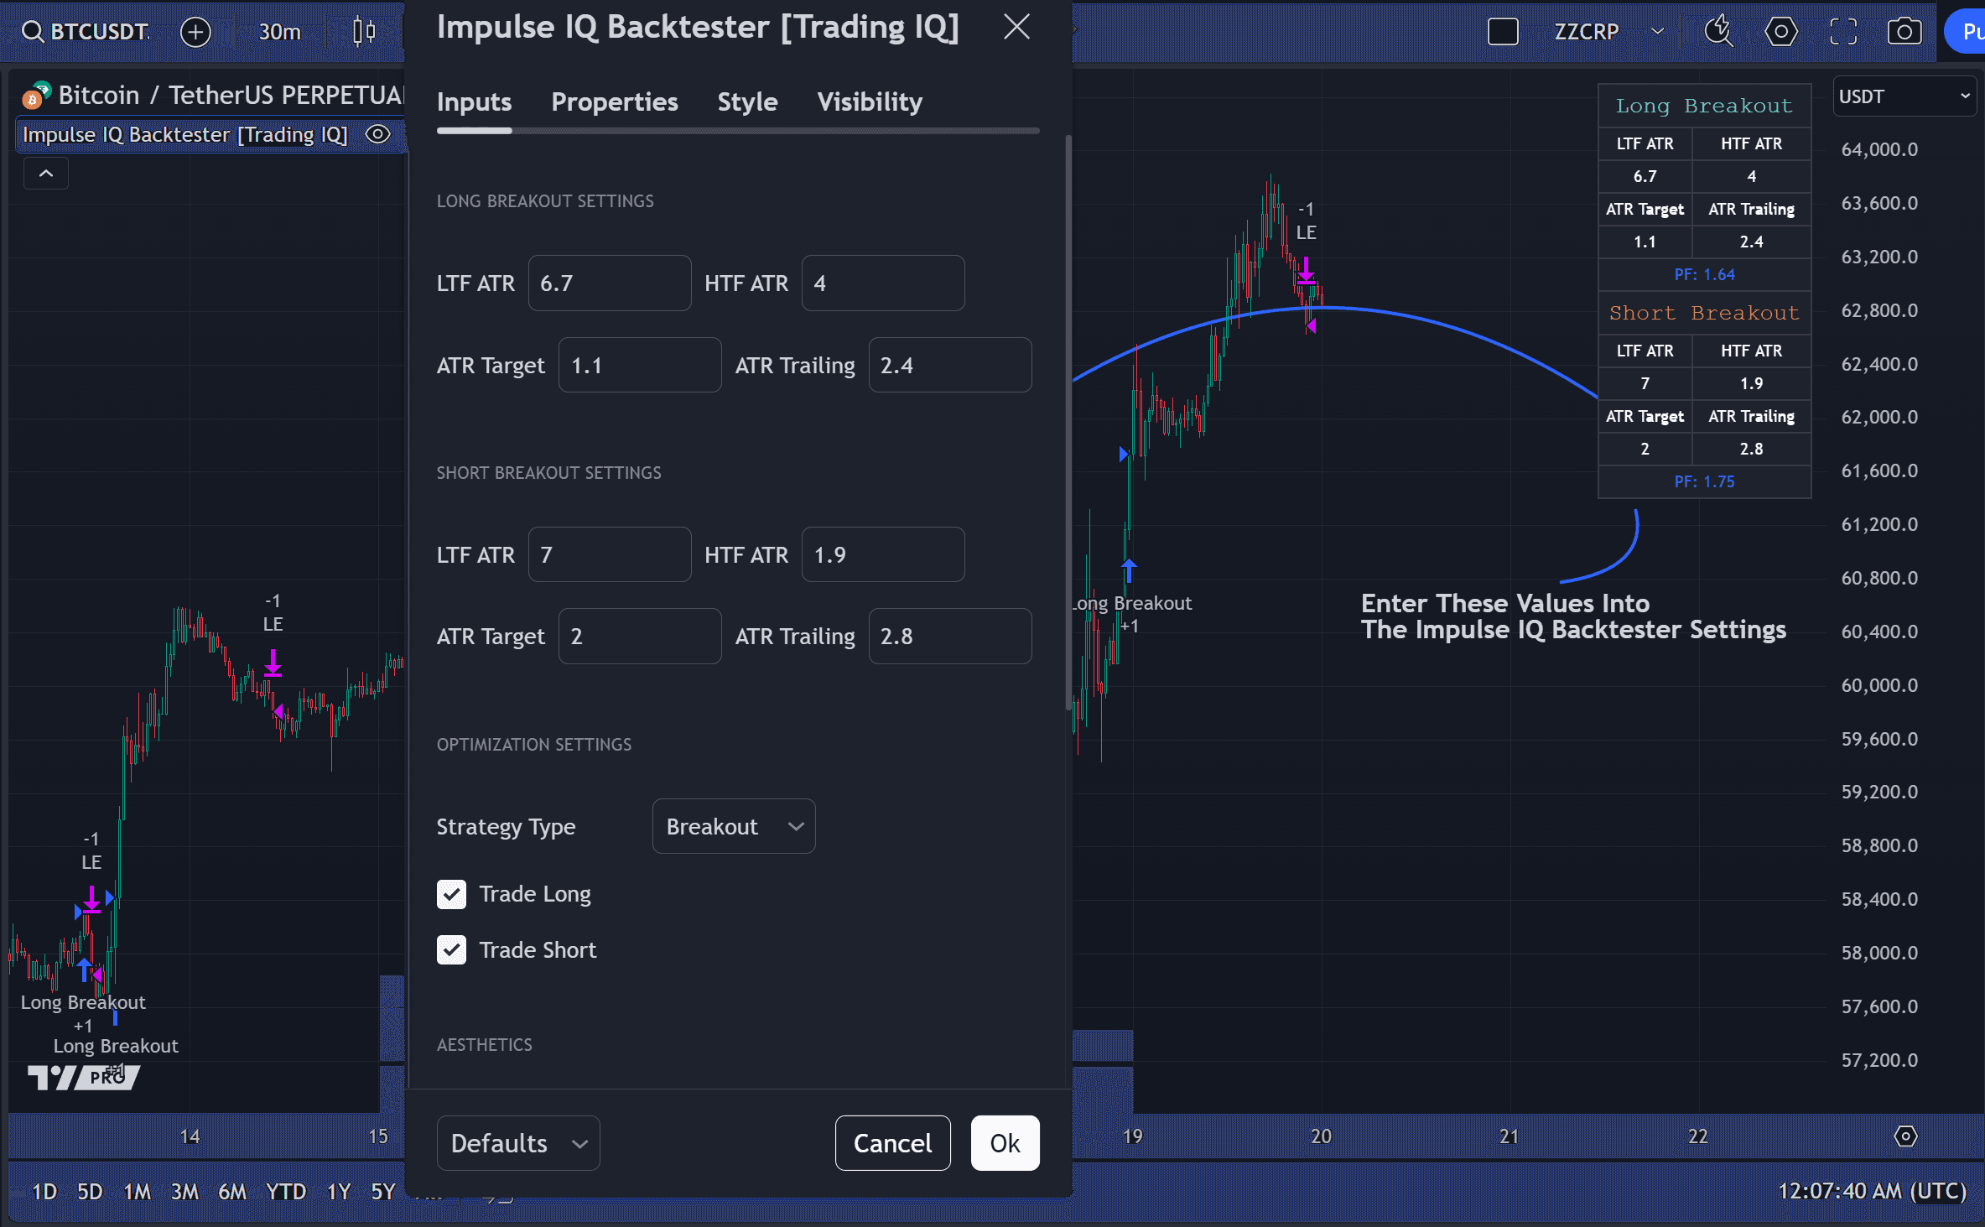Click the PF: 1.64 value in table

coord(1704,274)
